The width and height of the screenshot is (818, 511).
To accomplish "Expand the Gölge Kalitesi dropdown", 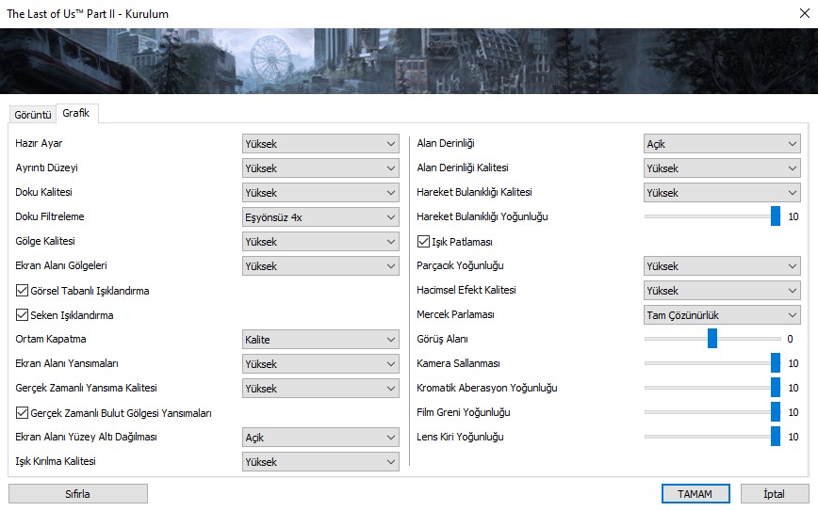I will (x=320, y=242).
